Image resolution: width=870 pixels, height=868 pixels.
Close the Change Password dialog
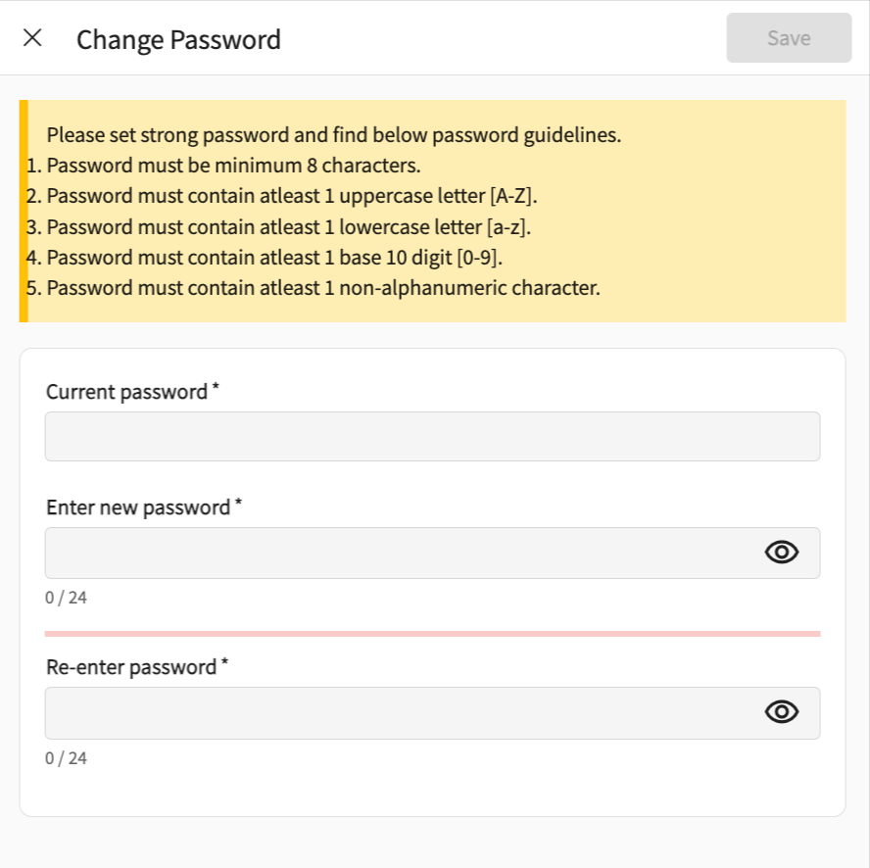(32, 38)
